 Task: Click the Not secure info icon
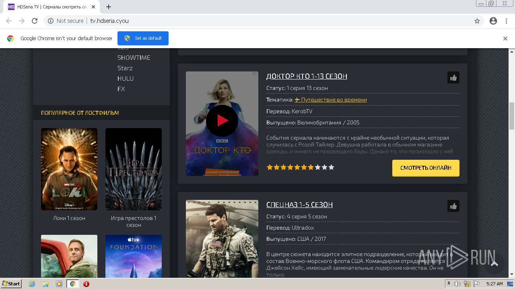tap(51, 21)
